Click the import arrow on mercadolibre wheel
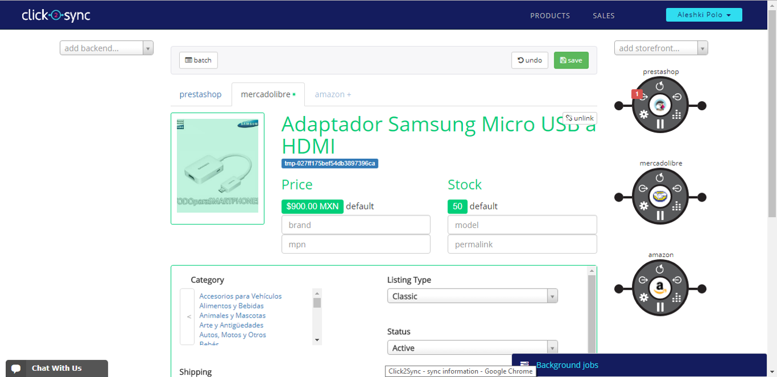The width and height of the screenshot is (777, 377). click(677, 188)
